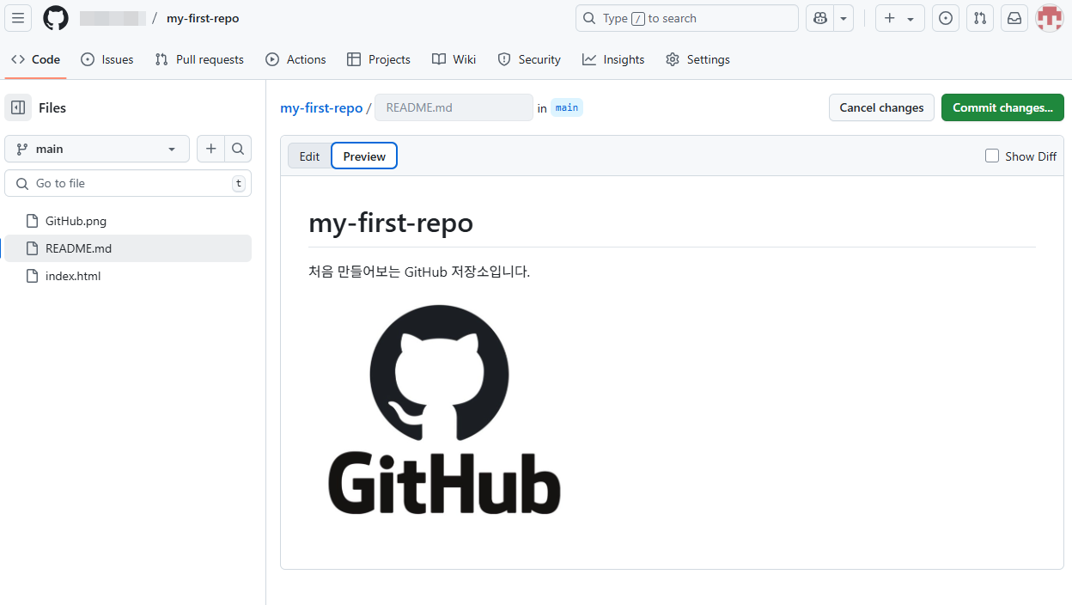Cancel the pending changes
This screenshot has width=1072, height=605.
tap(881, 107)
